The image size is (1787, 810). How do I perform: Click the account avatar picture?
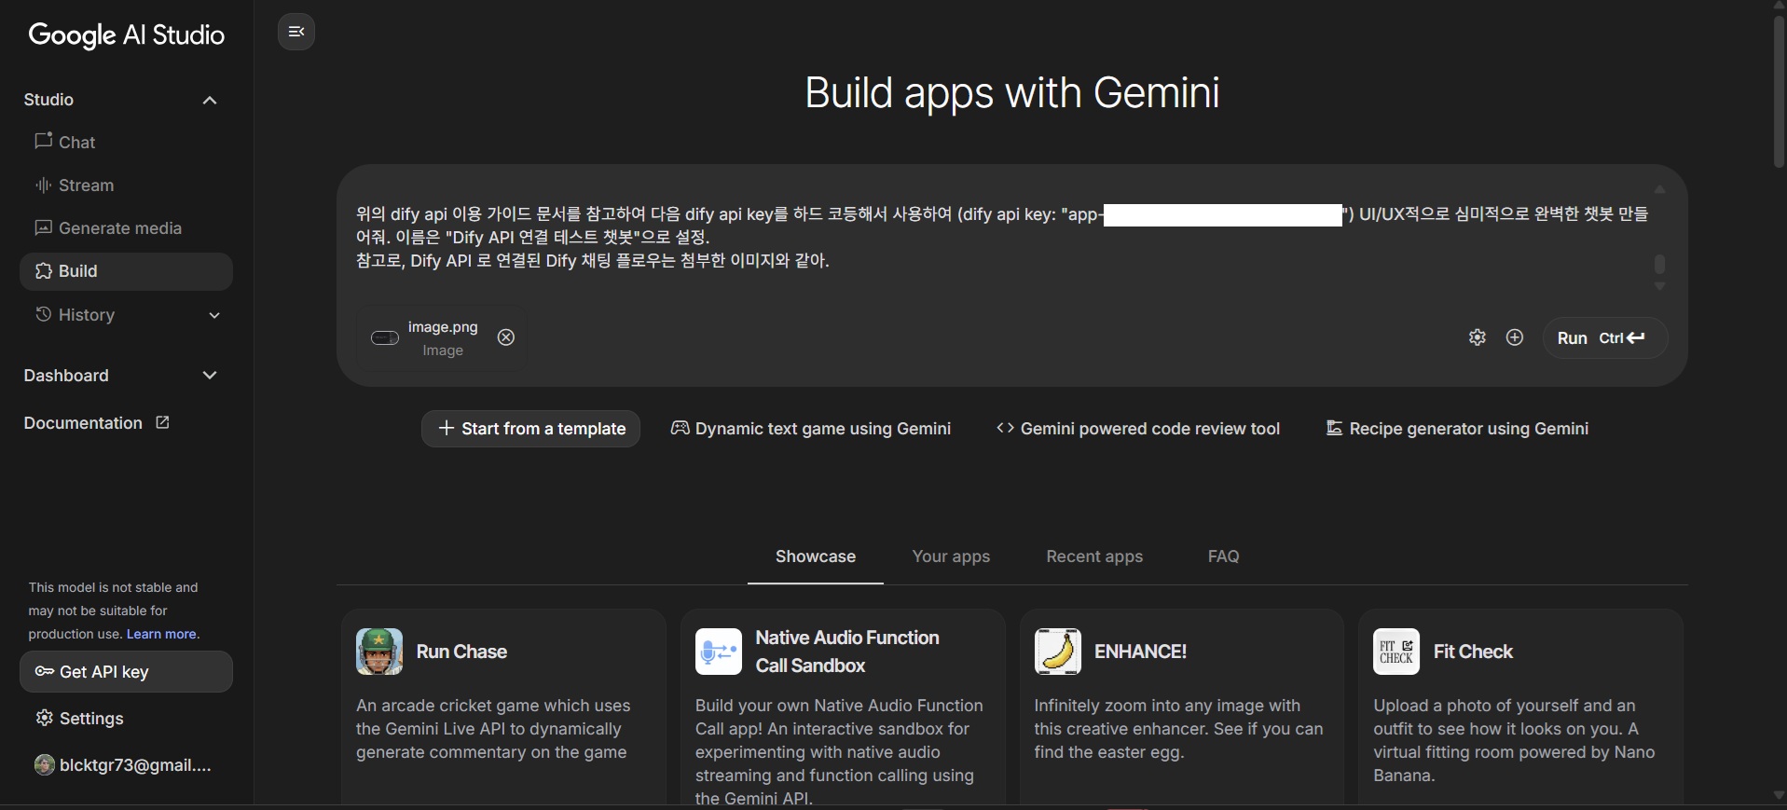click(44, 765)
